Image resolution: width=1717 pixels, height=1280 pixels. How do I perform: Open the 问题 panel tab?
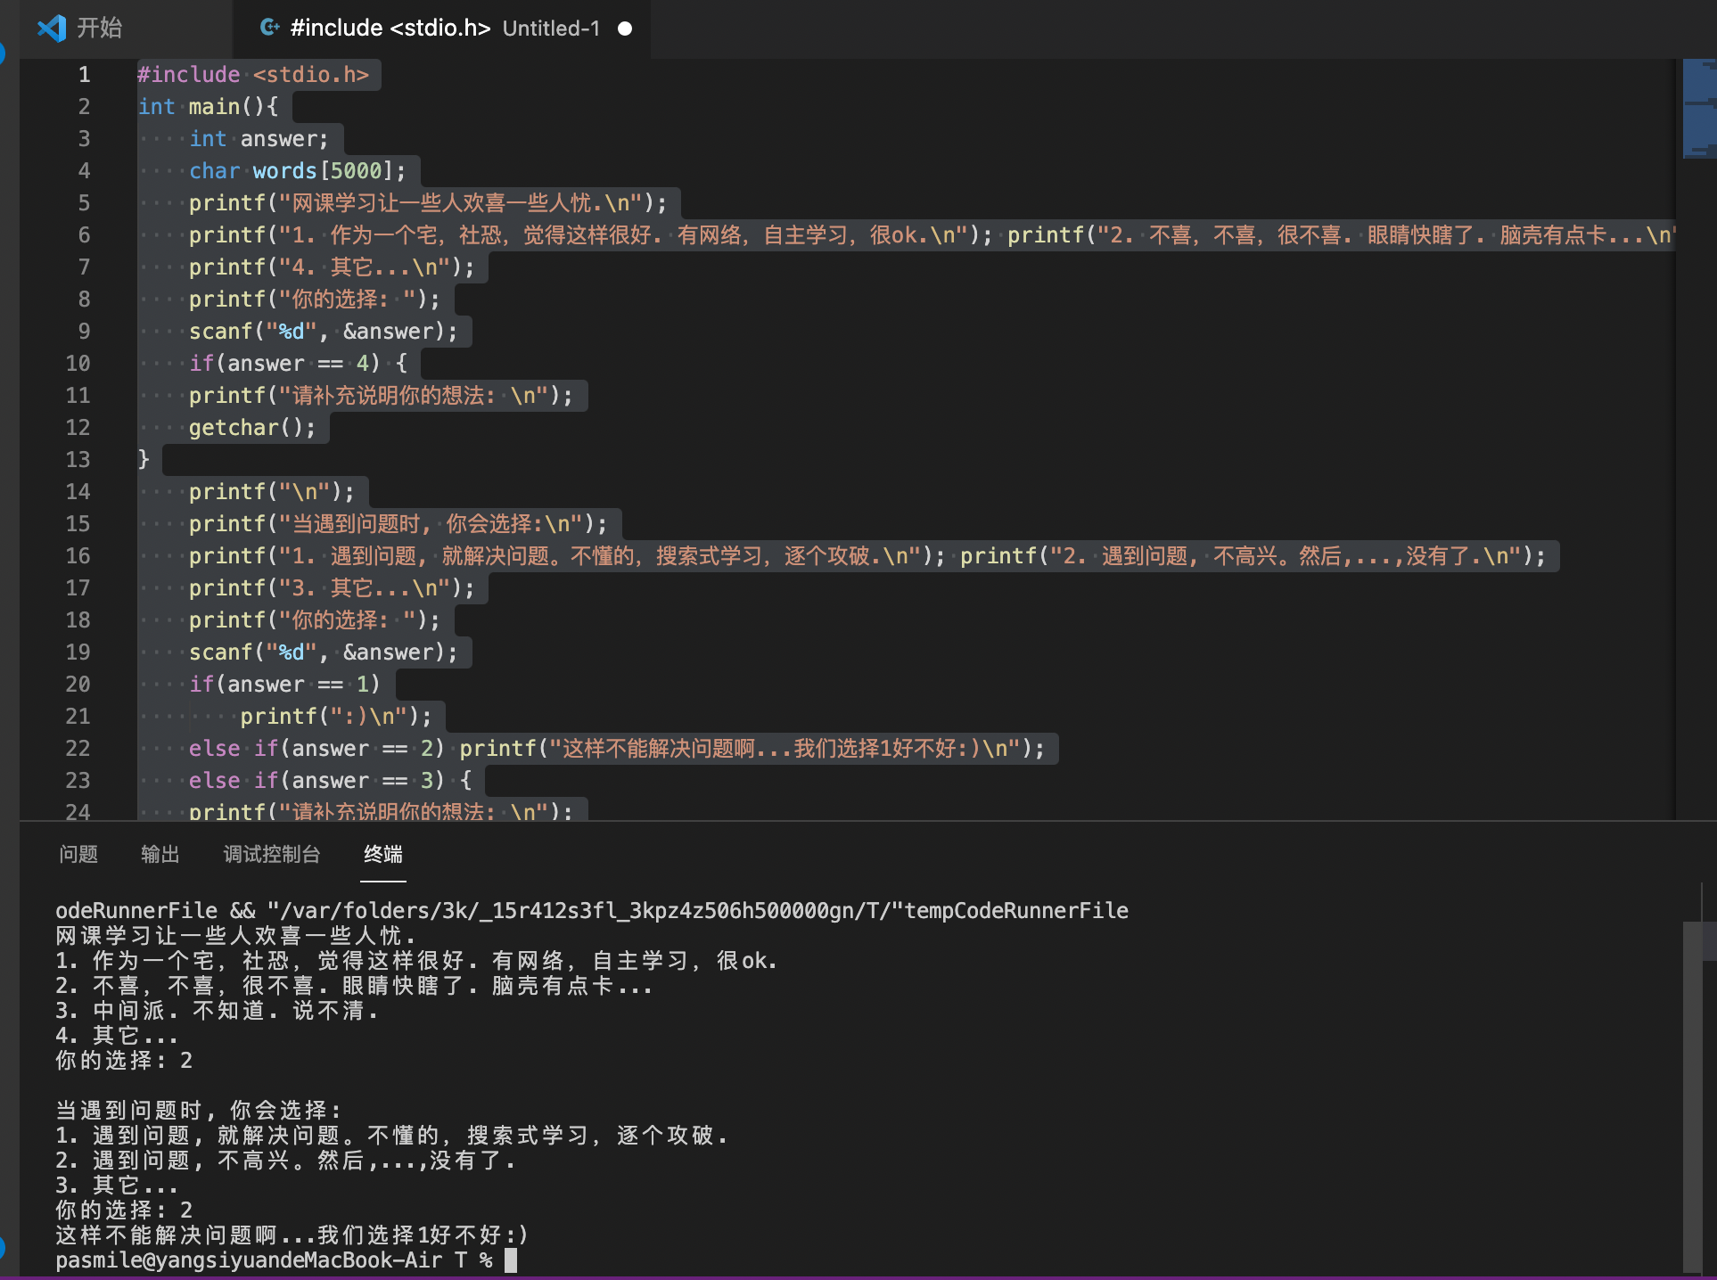pos(78,854)
